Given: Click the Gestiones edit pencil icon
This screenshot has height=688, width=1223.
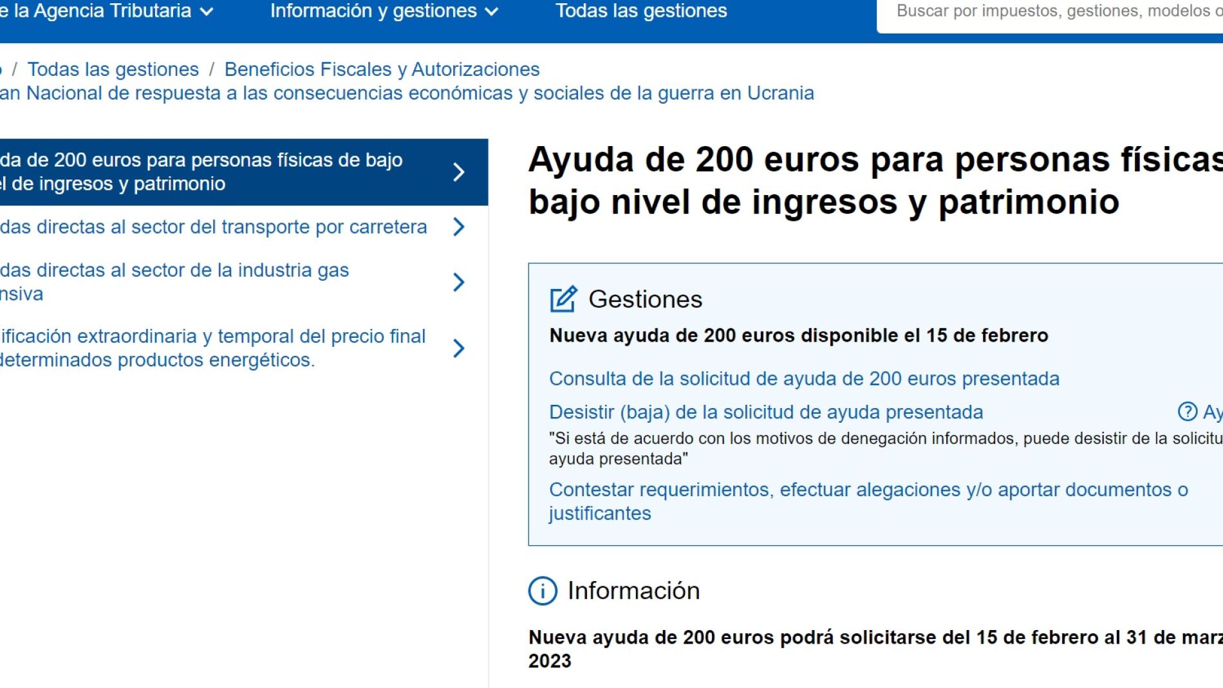Looking at the screenshot, I should 563,299.
